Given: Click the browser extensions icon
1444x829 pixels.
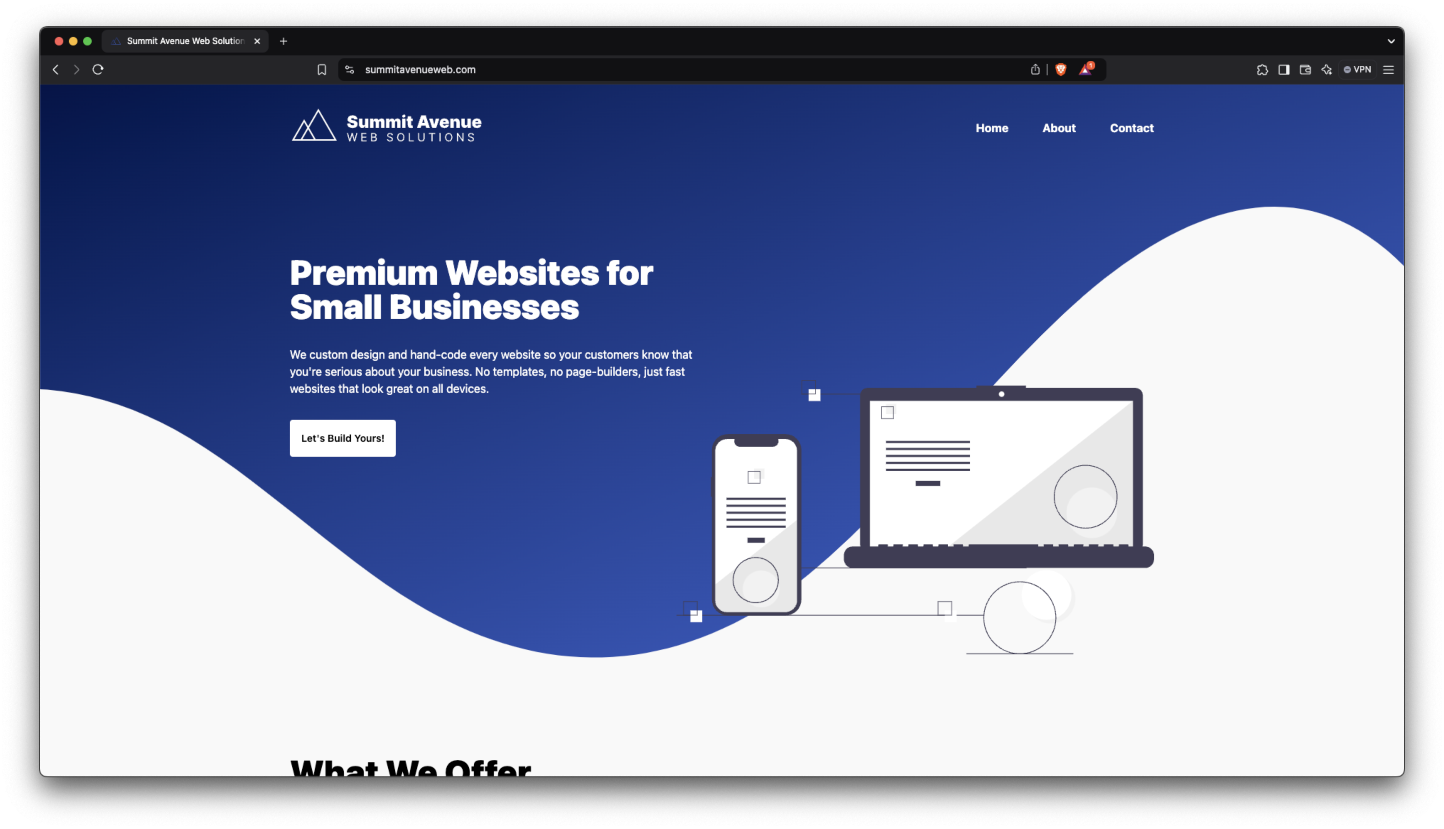Looking at the screenshot, I should tap(1265, 69).
